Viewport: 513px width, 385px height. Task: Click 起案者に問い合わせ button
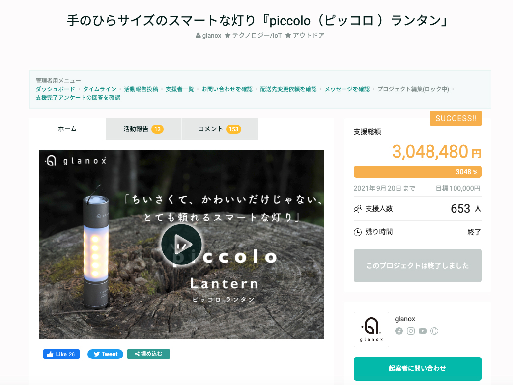tap(418, 369)
